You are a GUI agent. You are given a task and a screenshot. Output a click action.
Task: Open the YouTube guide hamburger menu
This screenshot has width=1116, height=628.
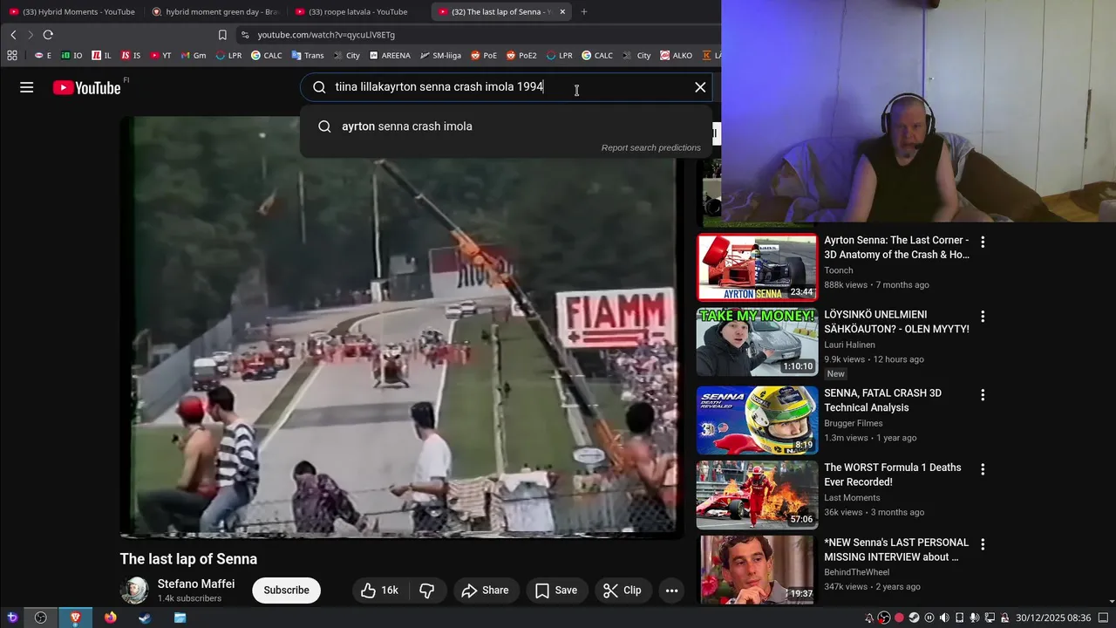click(27, 87)
